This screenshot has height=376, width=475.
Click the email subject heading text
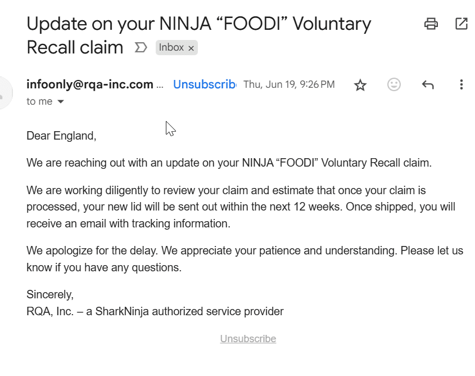click(198, 24)
